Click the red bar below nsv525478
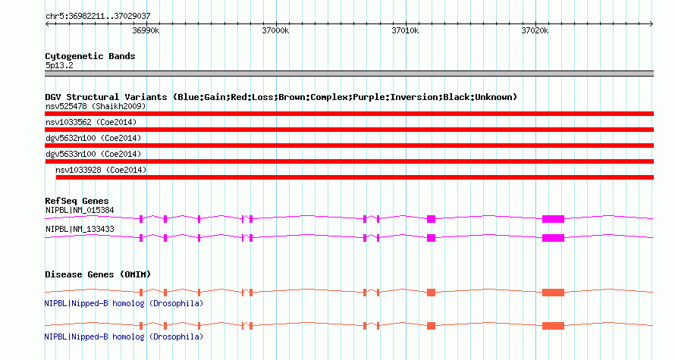 [349, 114]
